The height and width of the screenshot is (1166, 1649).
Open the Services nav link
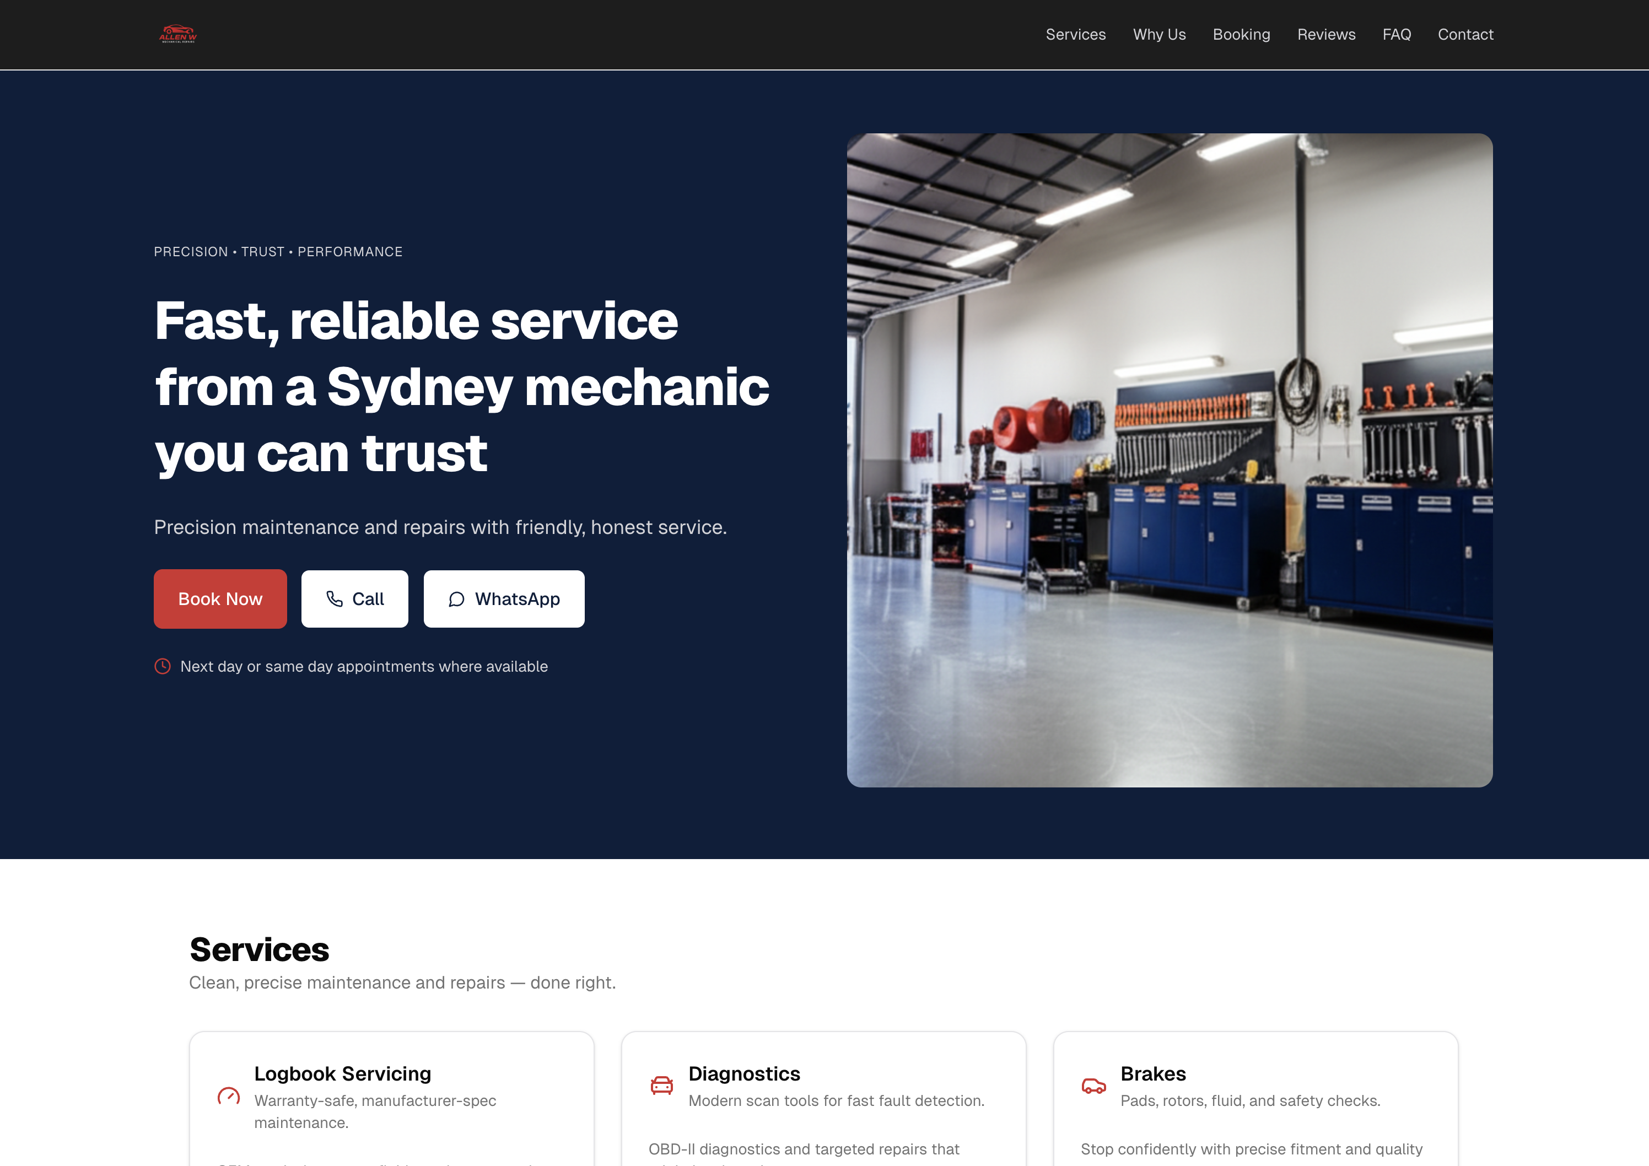click(1075, 35)
